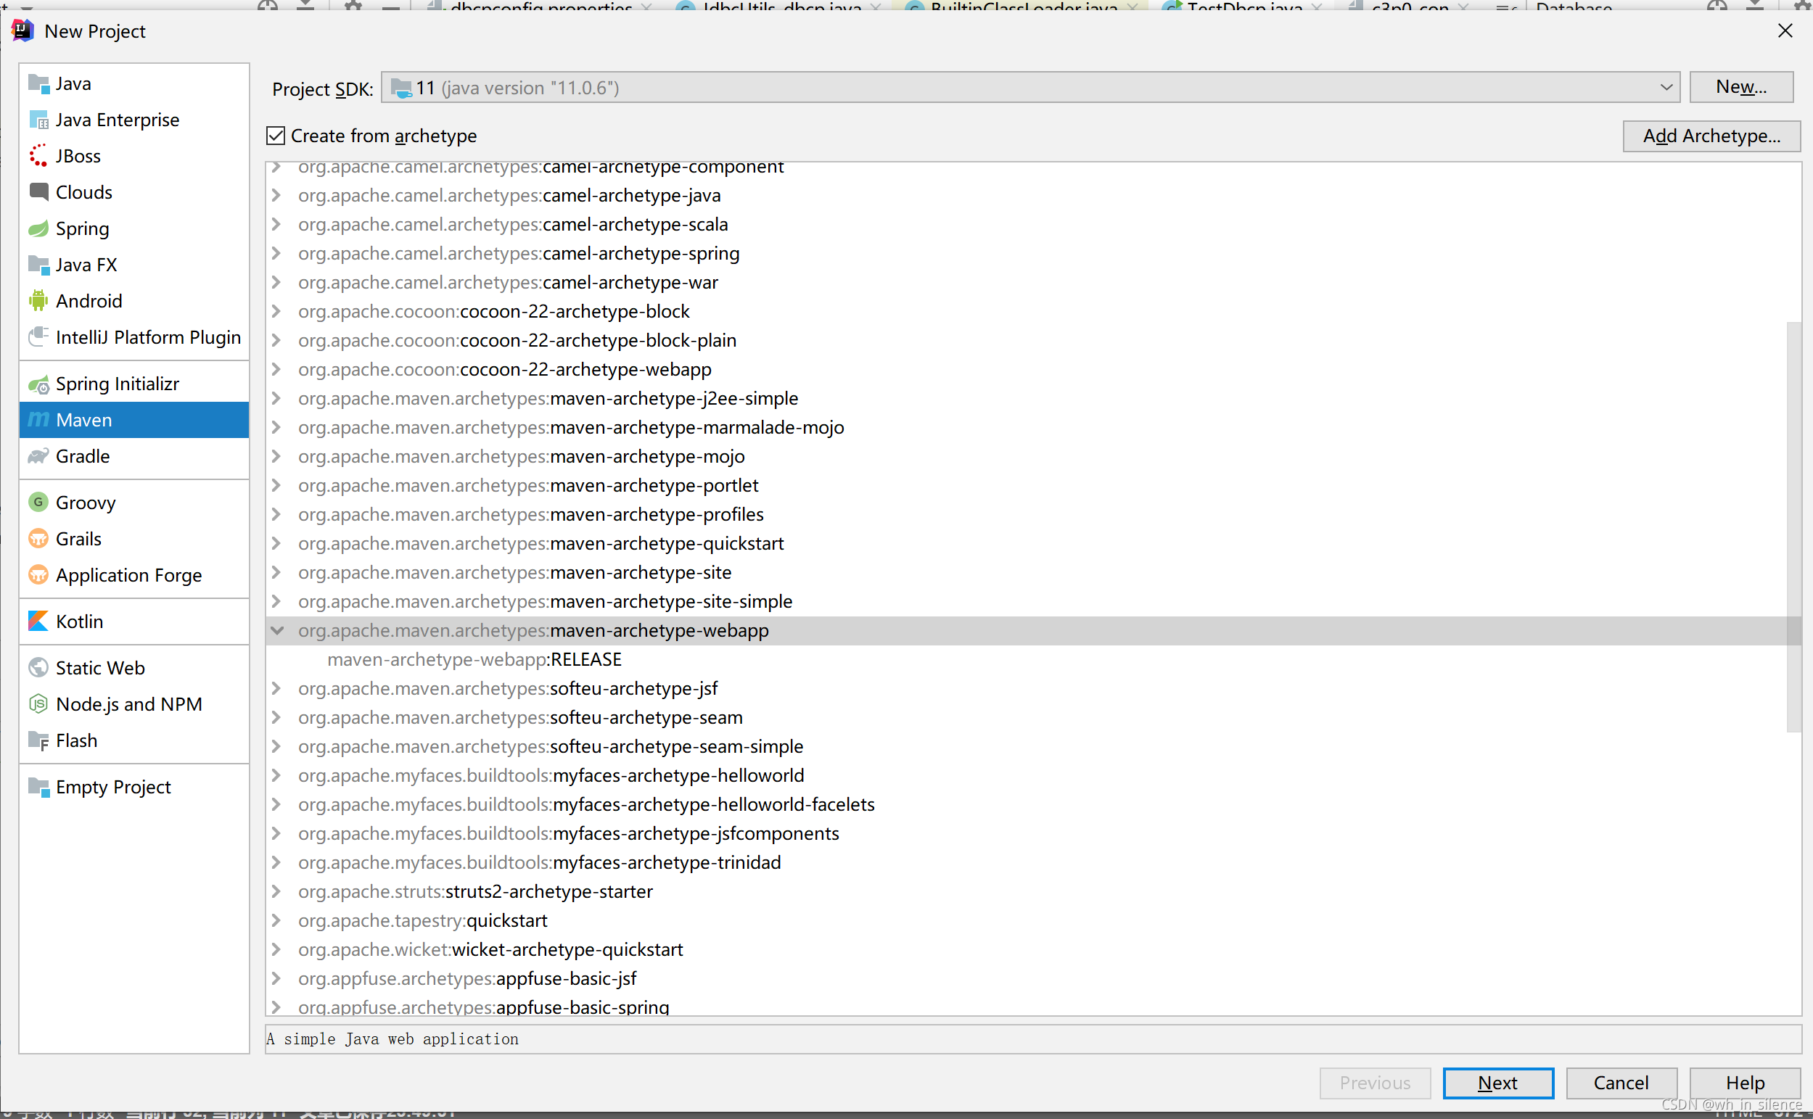Select Static Web project type label
1813x1119 pixels.
100,667
